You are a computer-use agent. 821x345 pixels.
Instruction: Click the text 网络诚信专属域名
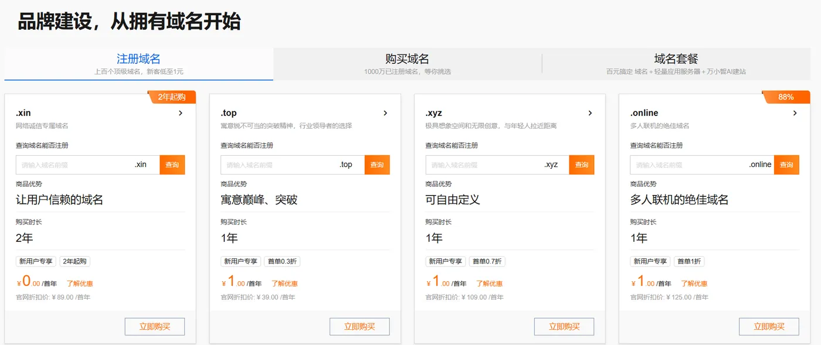click(42, 126)
